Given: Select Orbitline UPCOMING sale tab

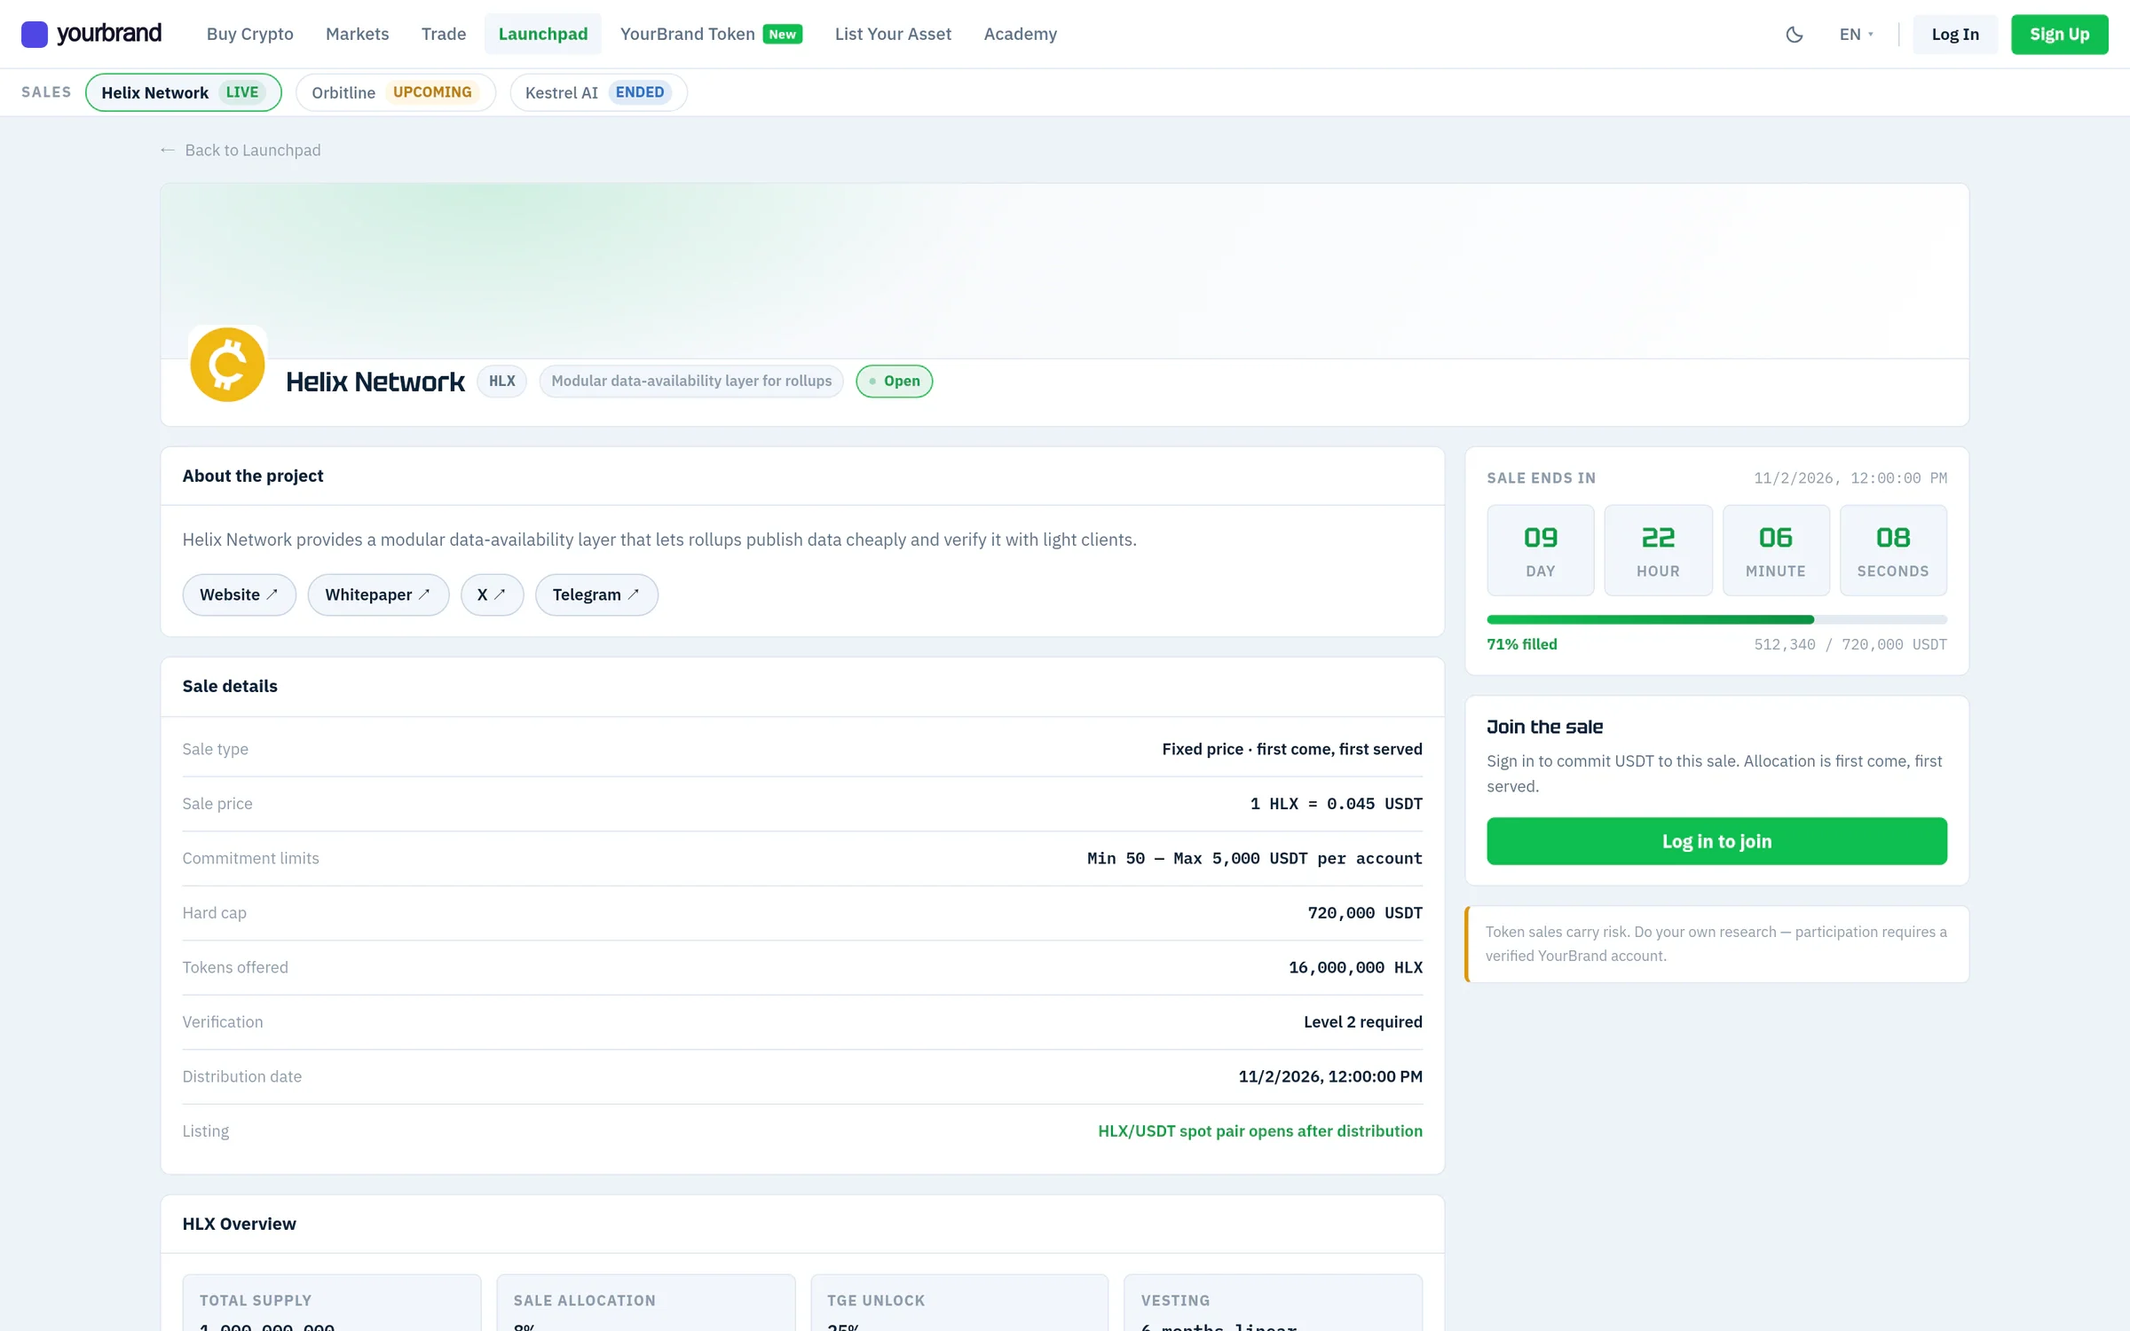Looking at the screenshot, I should [395, 92].
